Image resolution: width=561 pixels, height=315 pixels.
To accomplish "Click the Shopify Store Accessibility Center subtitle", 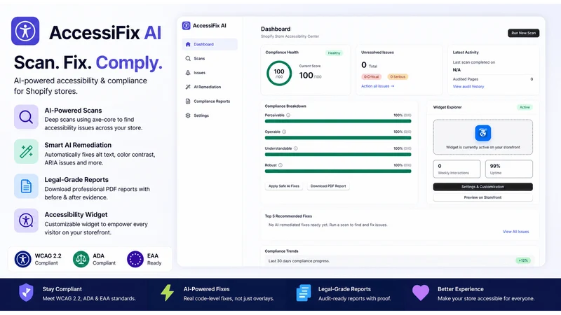I will pyautogui.click(x=290, y=36).
